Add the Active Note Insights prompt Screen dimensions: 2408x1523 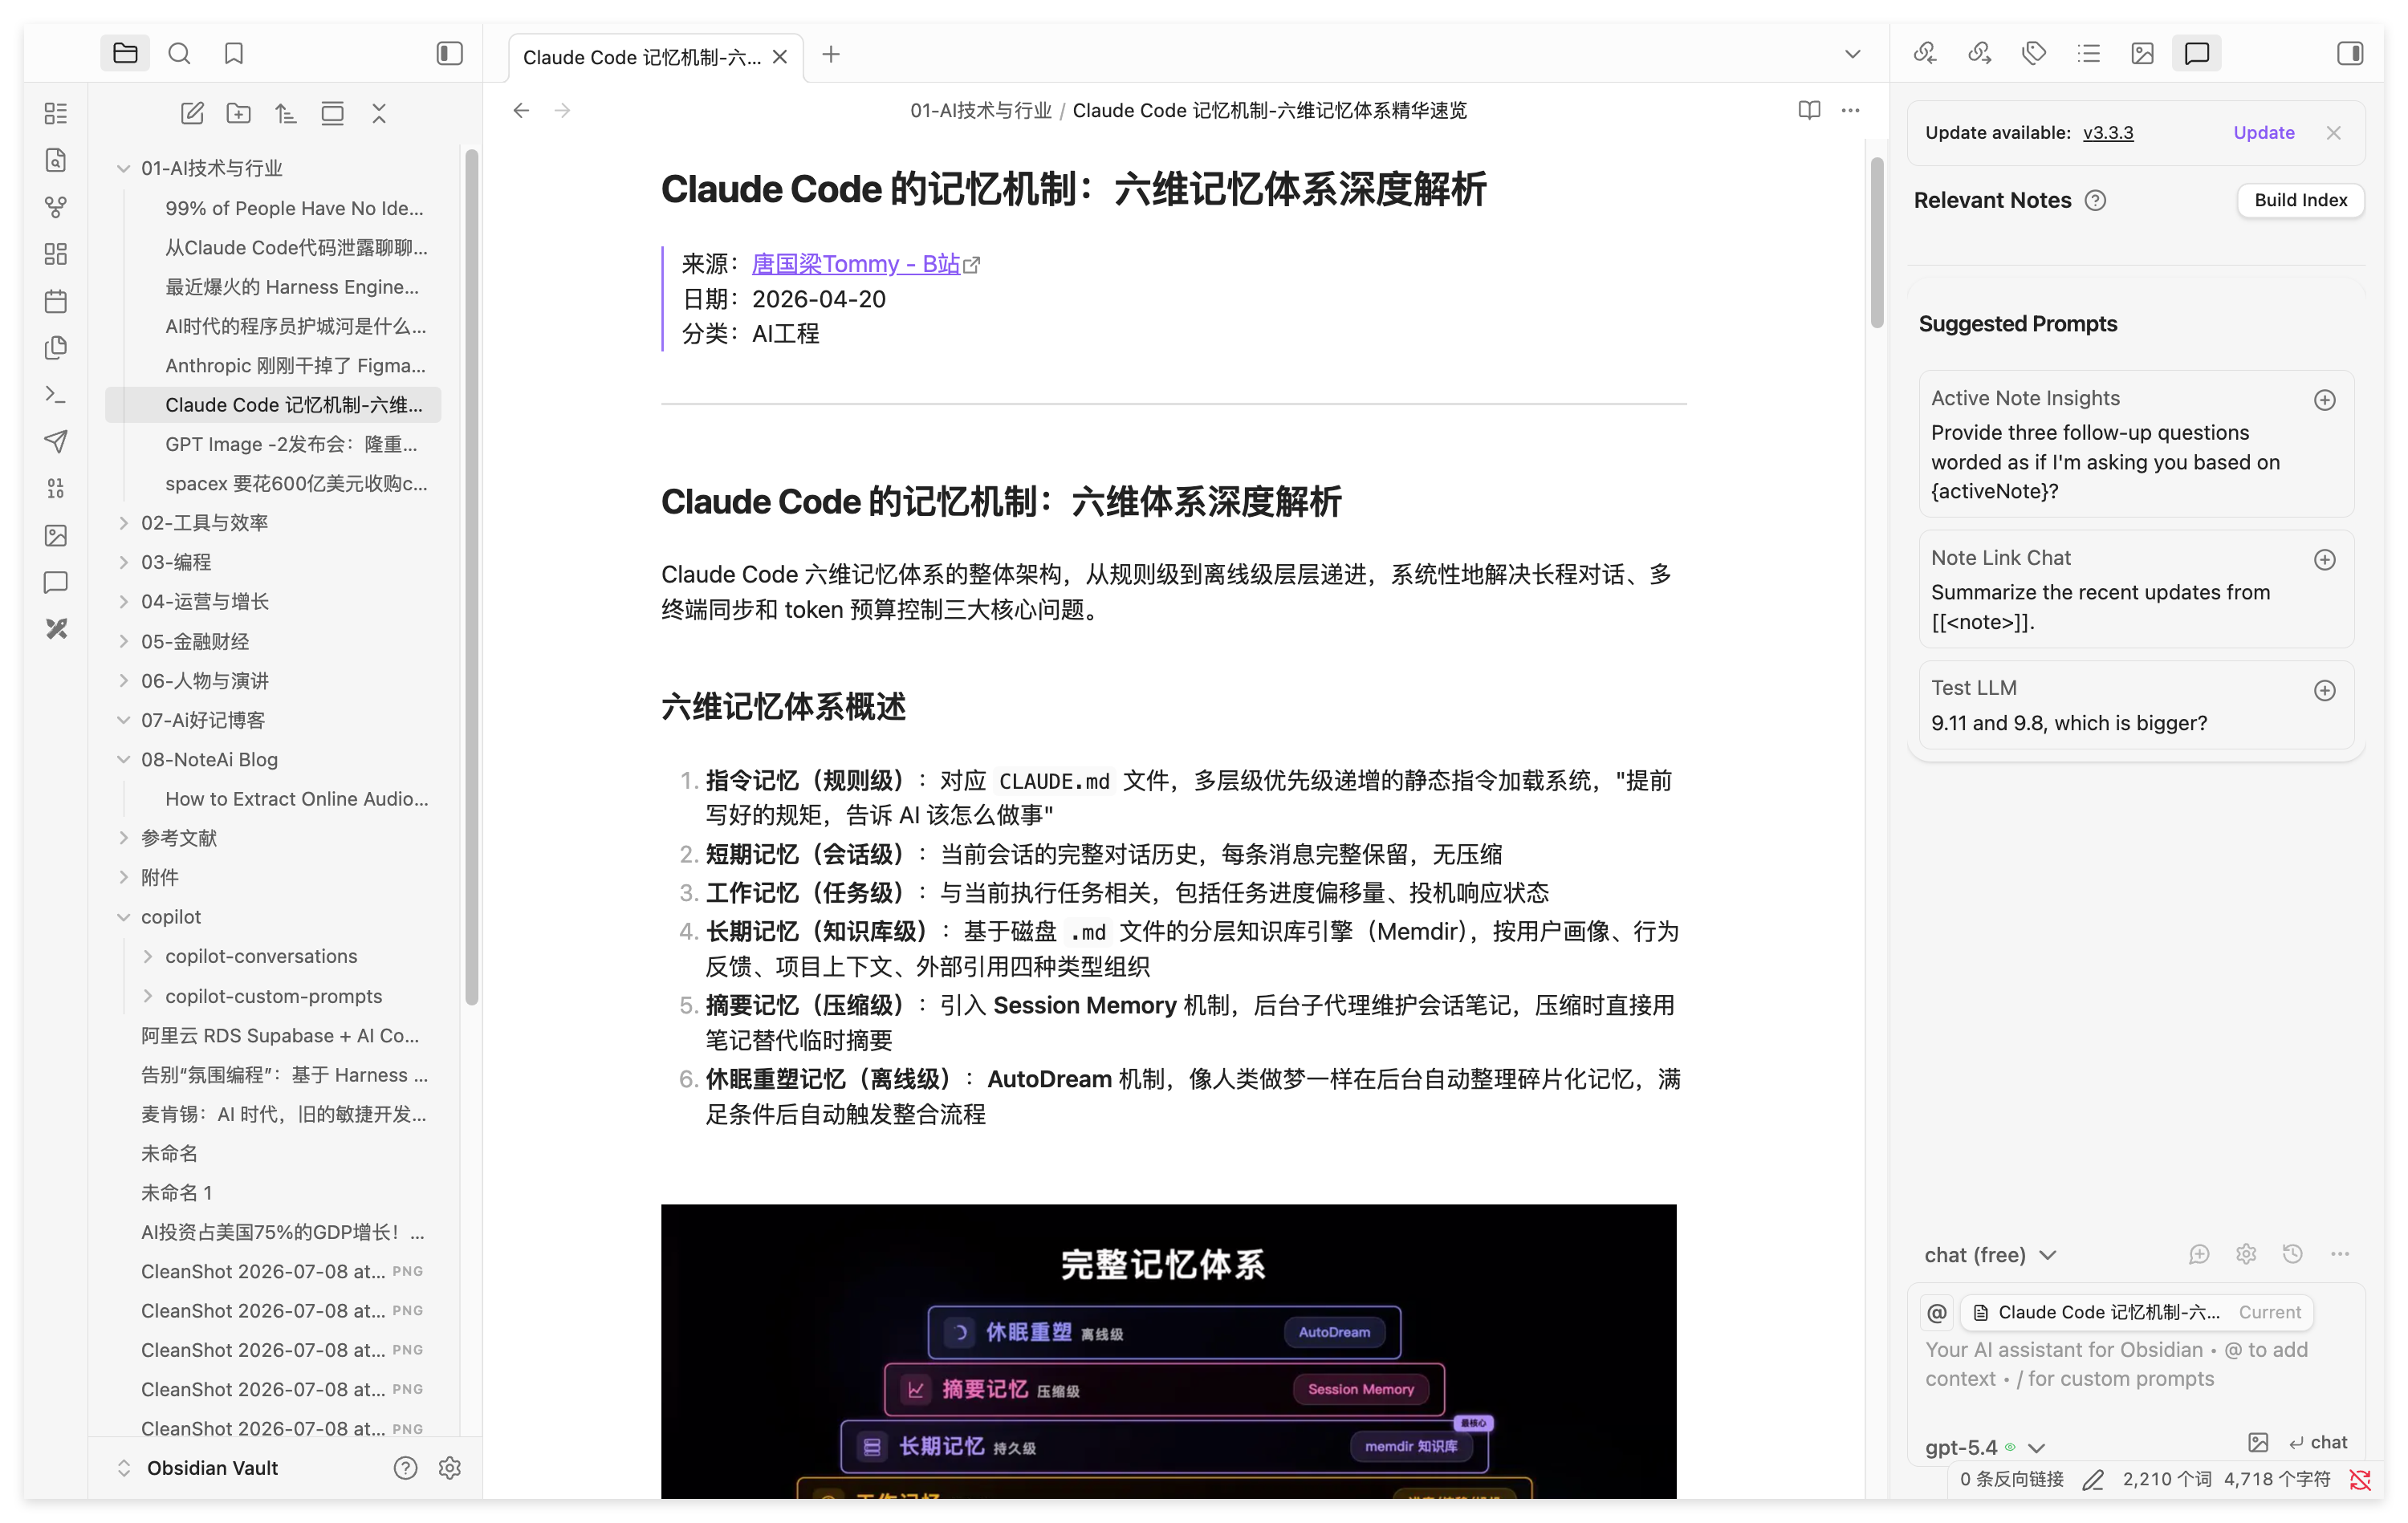click(2325, 400)
